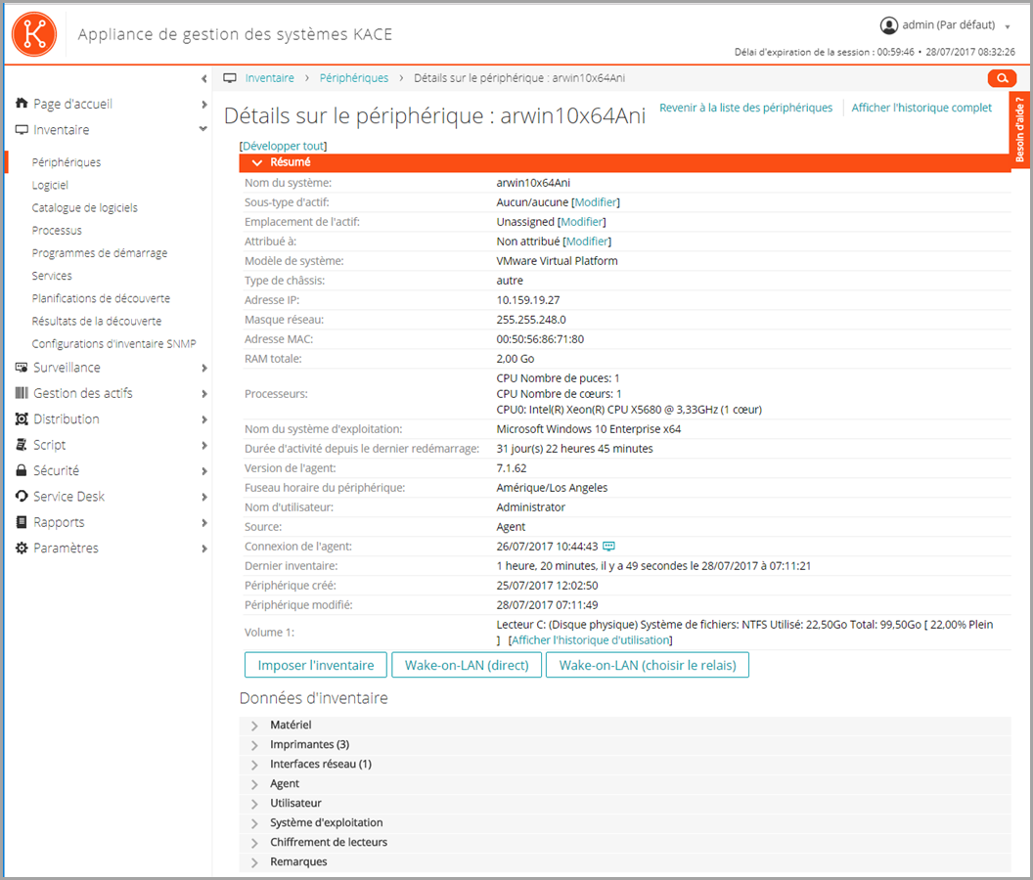Click the Surveillance sidebar icon
This screenshot has height=880, width=1033.
tap(22, 367)
